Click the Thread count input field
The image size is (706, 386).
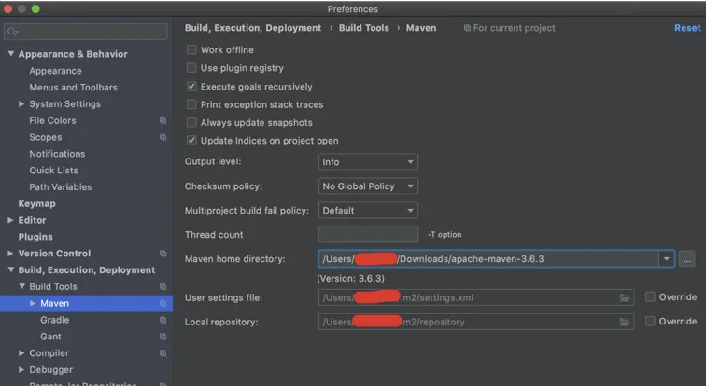(368, 235)
